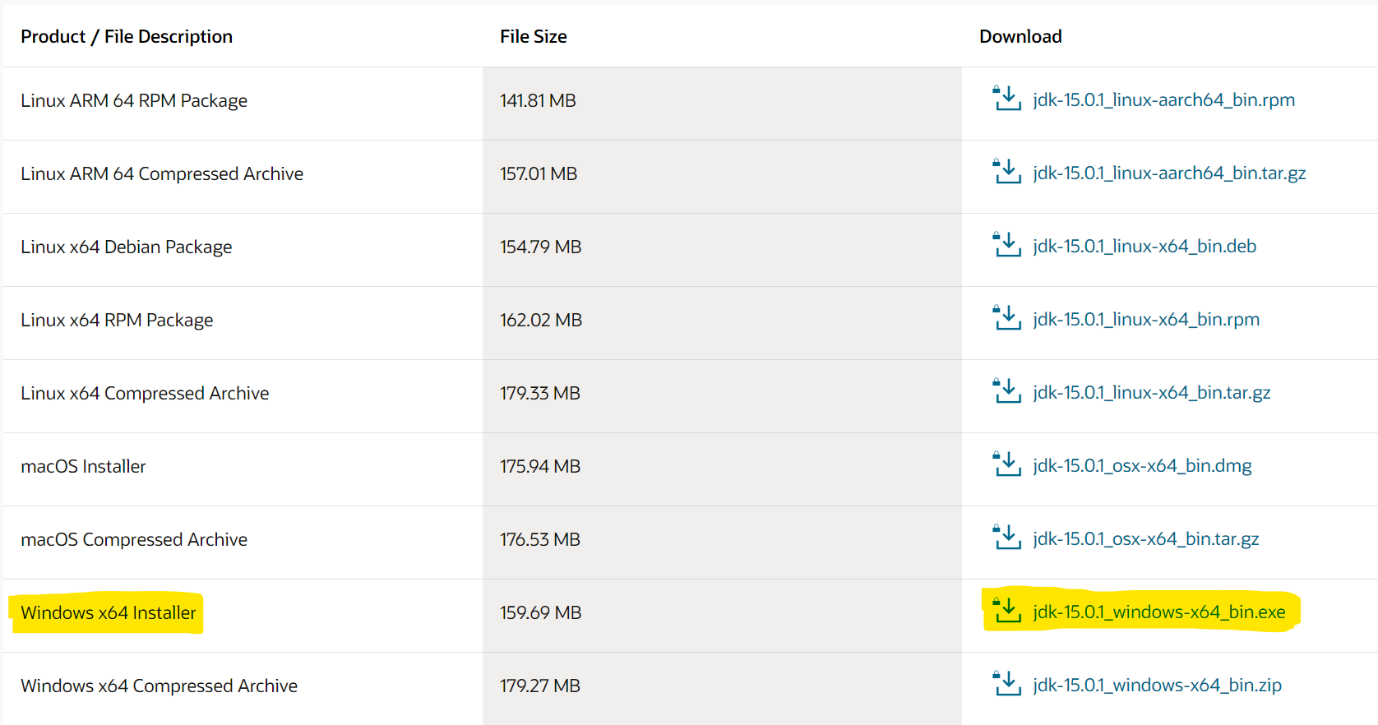
Task: Open the jdk-15.0.1_linux-aarch64_bin.tar.gz link
Action: 1169,173
